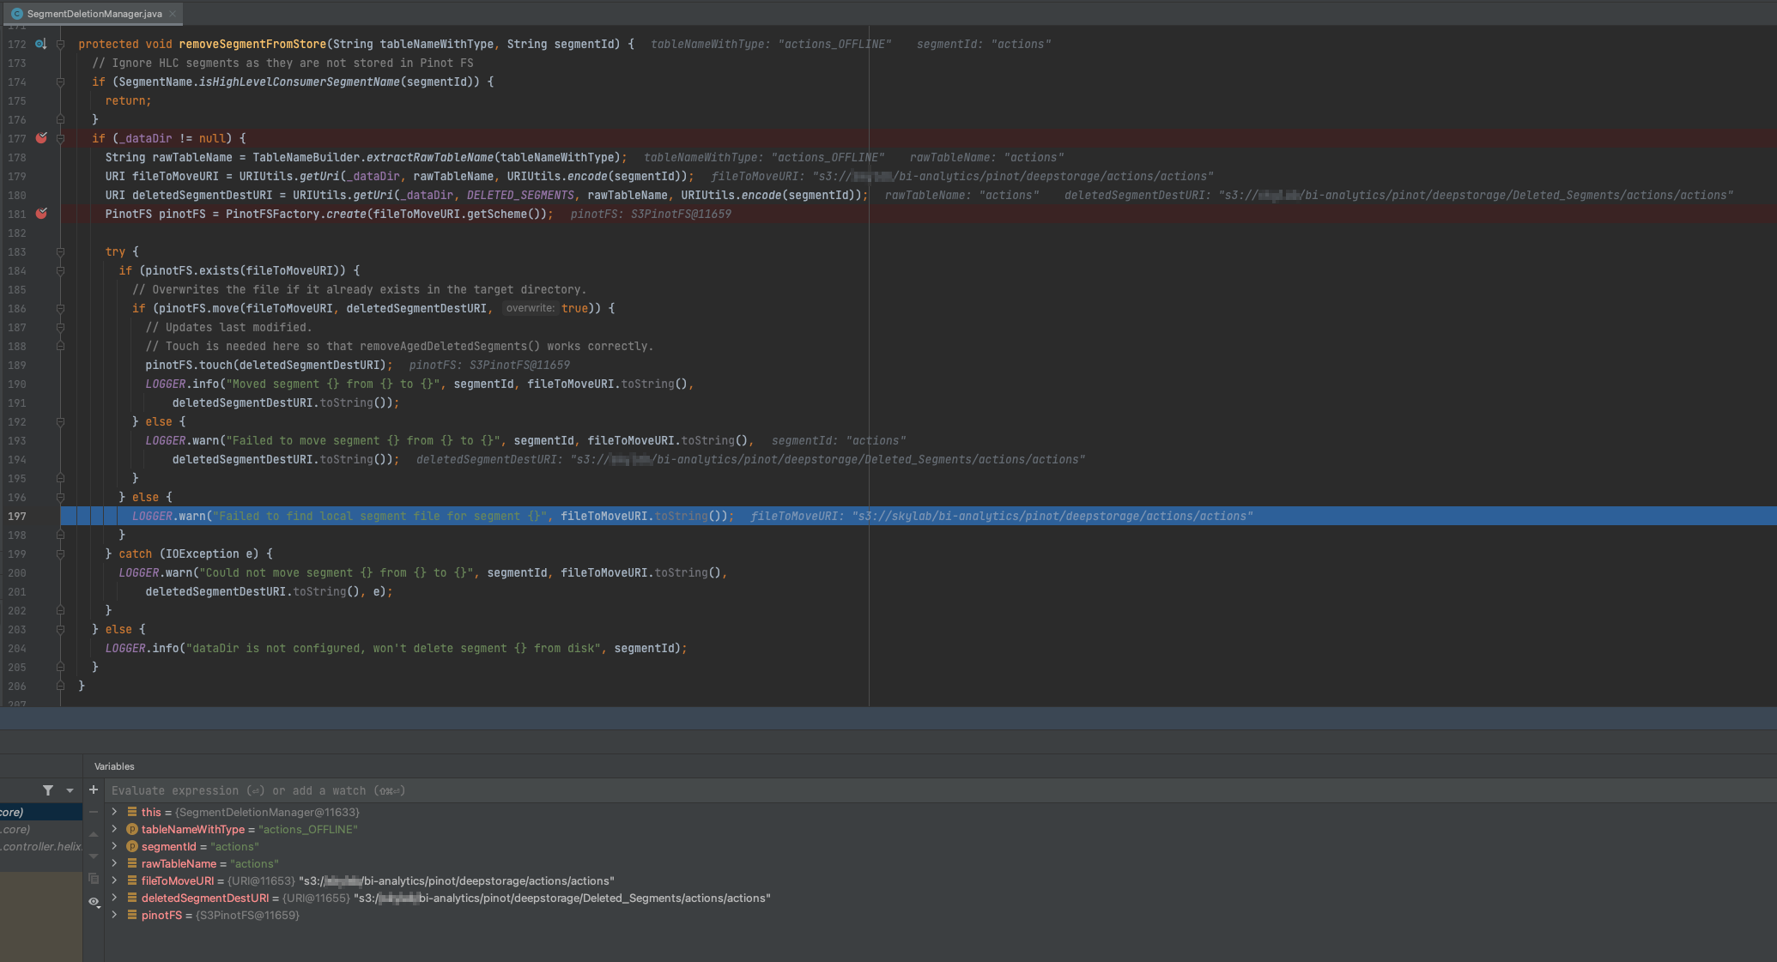Focus the Evaluate expression input field
Viewport: 1777px width, 962px height.
515,790
